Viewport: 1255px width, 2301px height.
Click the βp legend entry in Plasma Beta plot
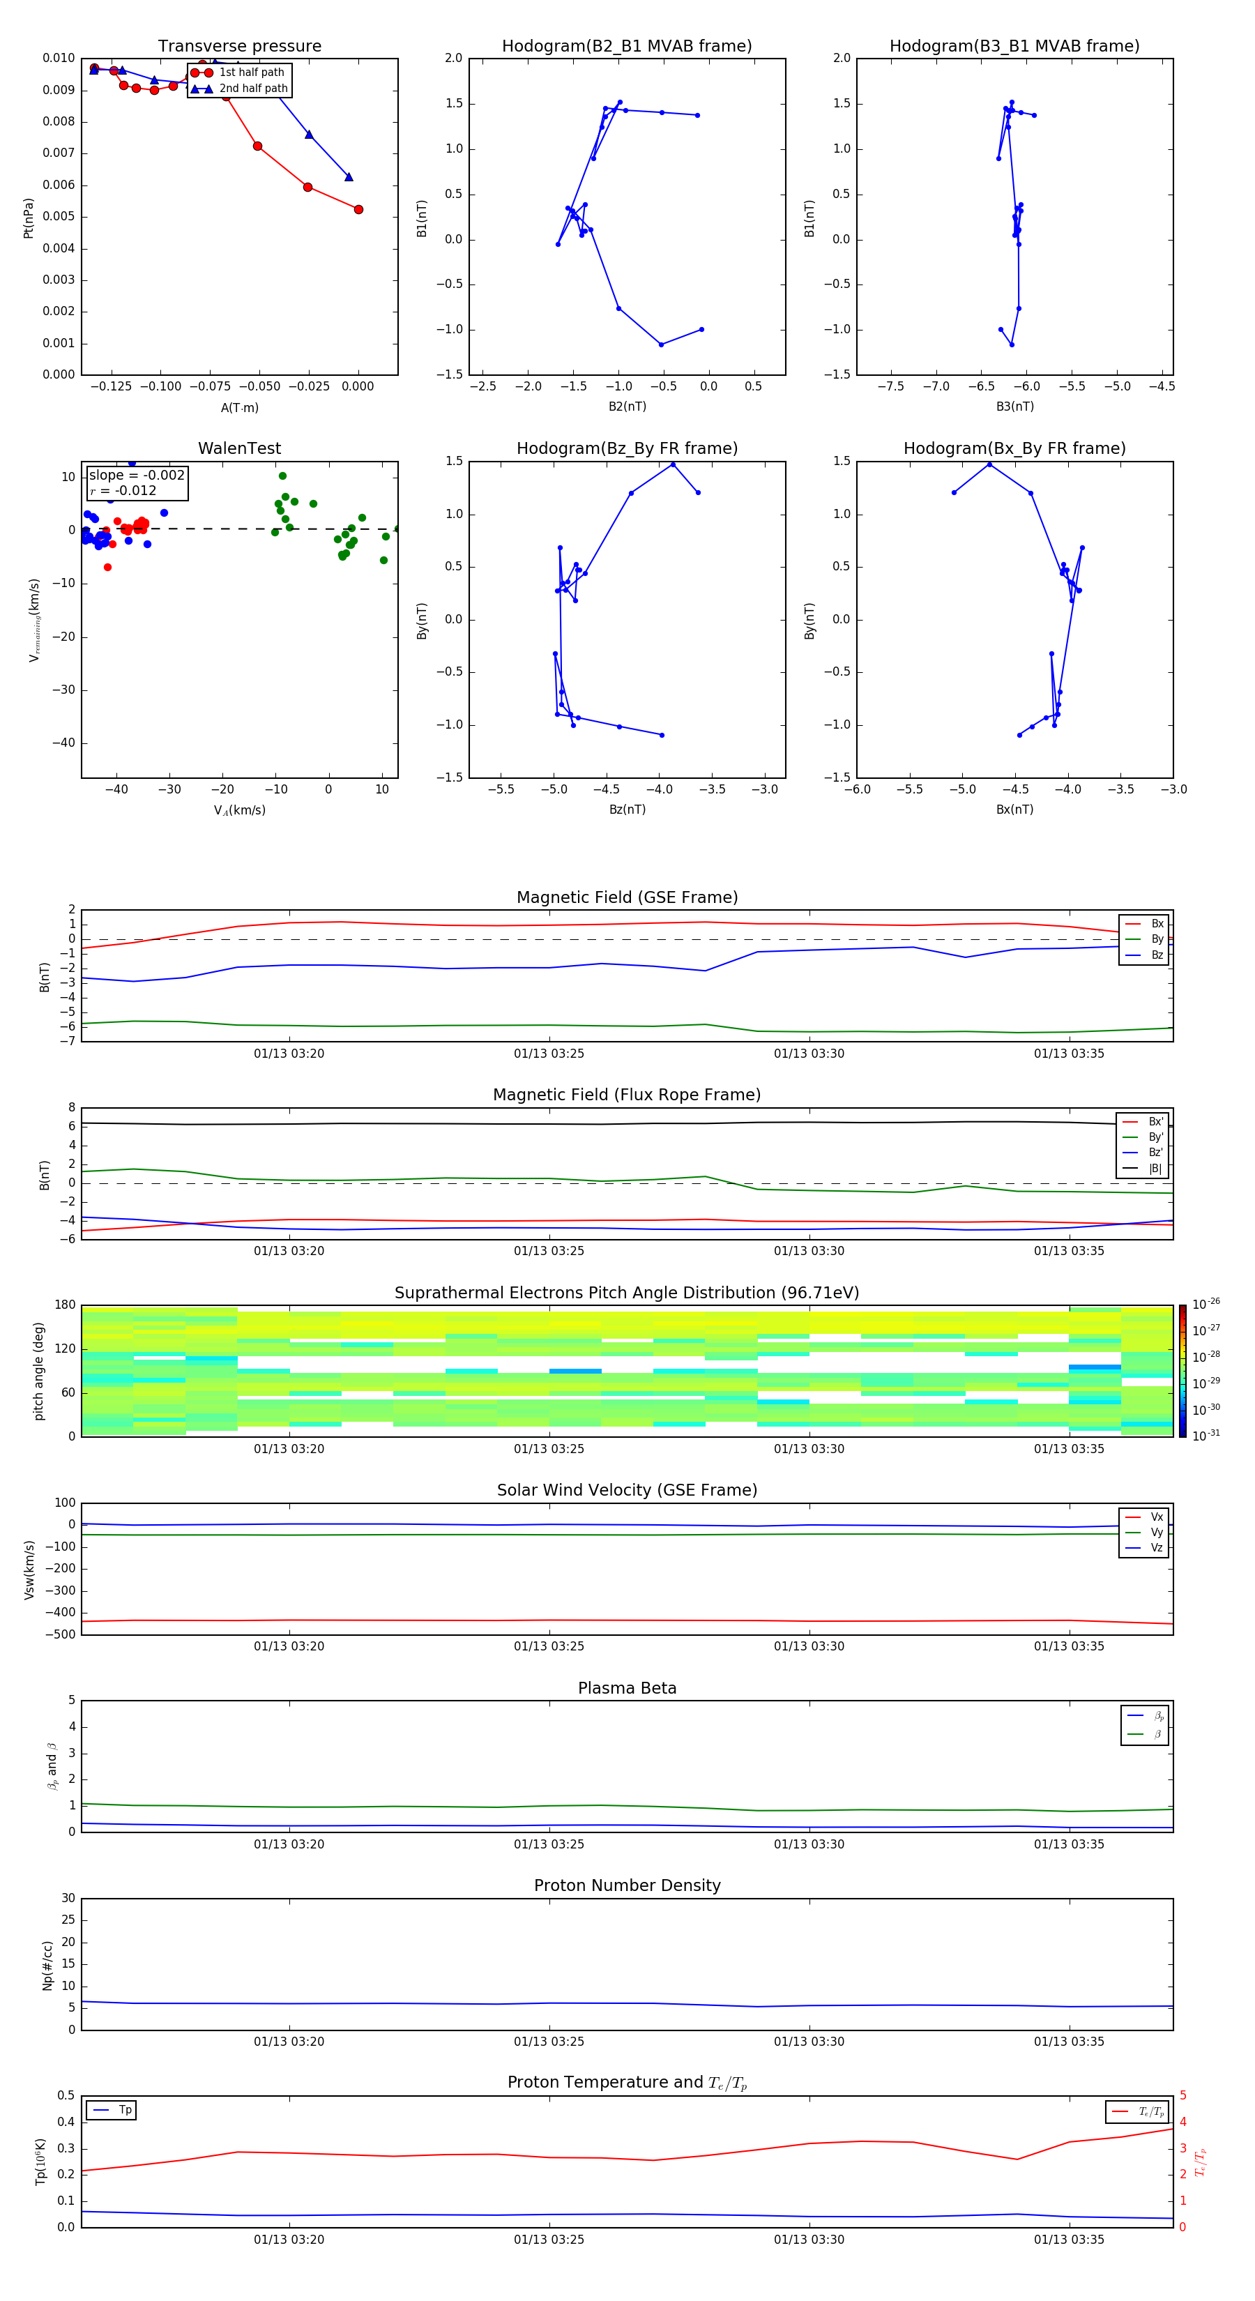pos(1145,1715)
